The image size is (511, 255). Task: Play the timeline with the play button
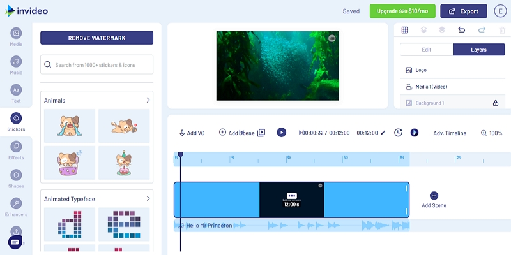coord(282,133)
